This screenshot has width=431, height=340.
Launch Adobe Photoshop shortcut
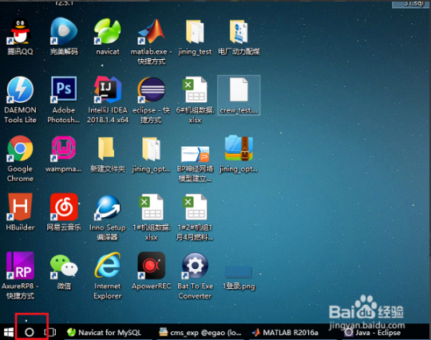click(64, 100)
